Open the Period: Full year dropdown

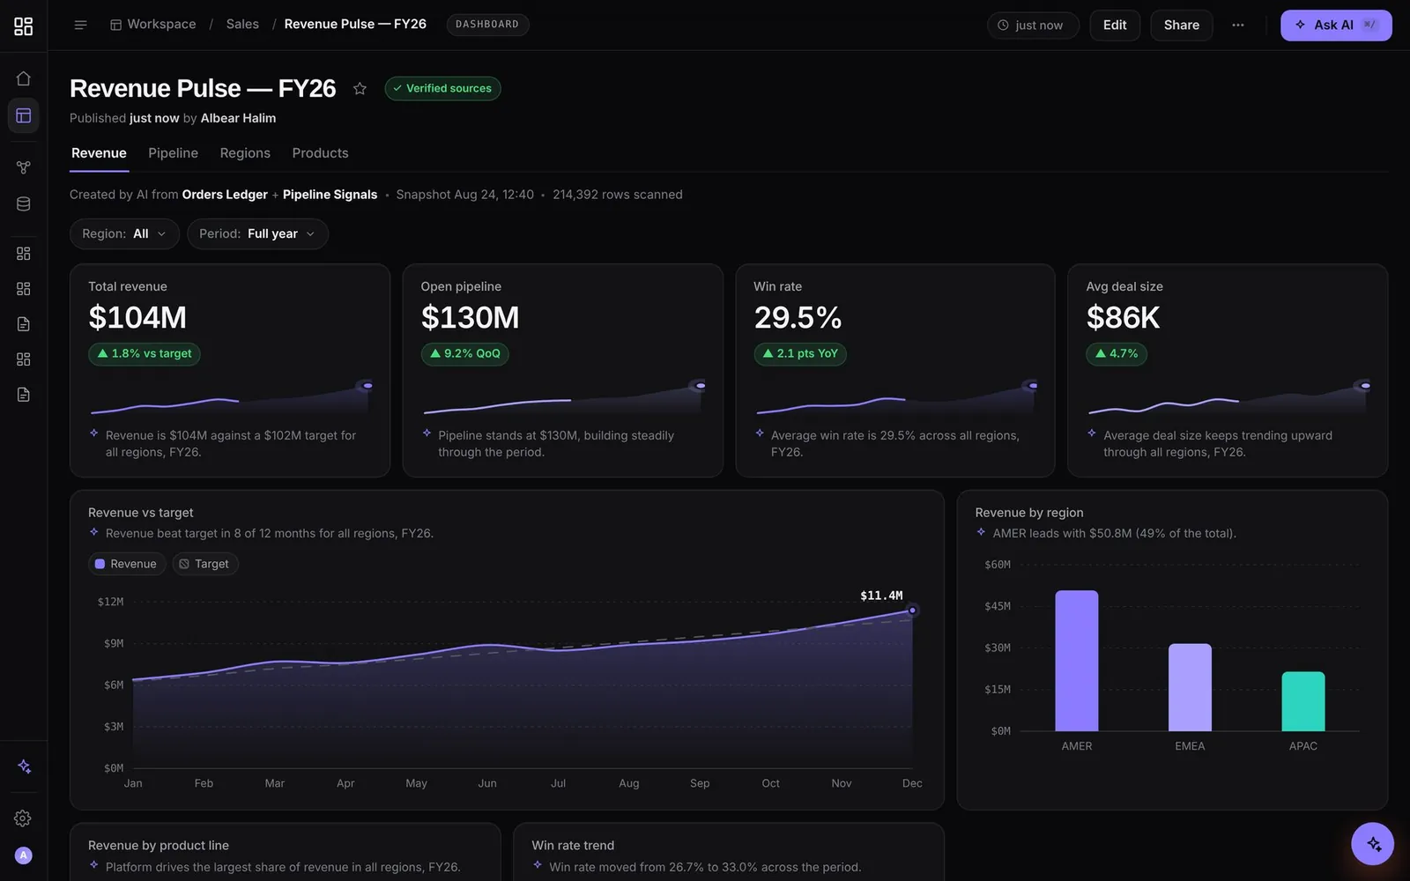point(257,233)
